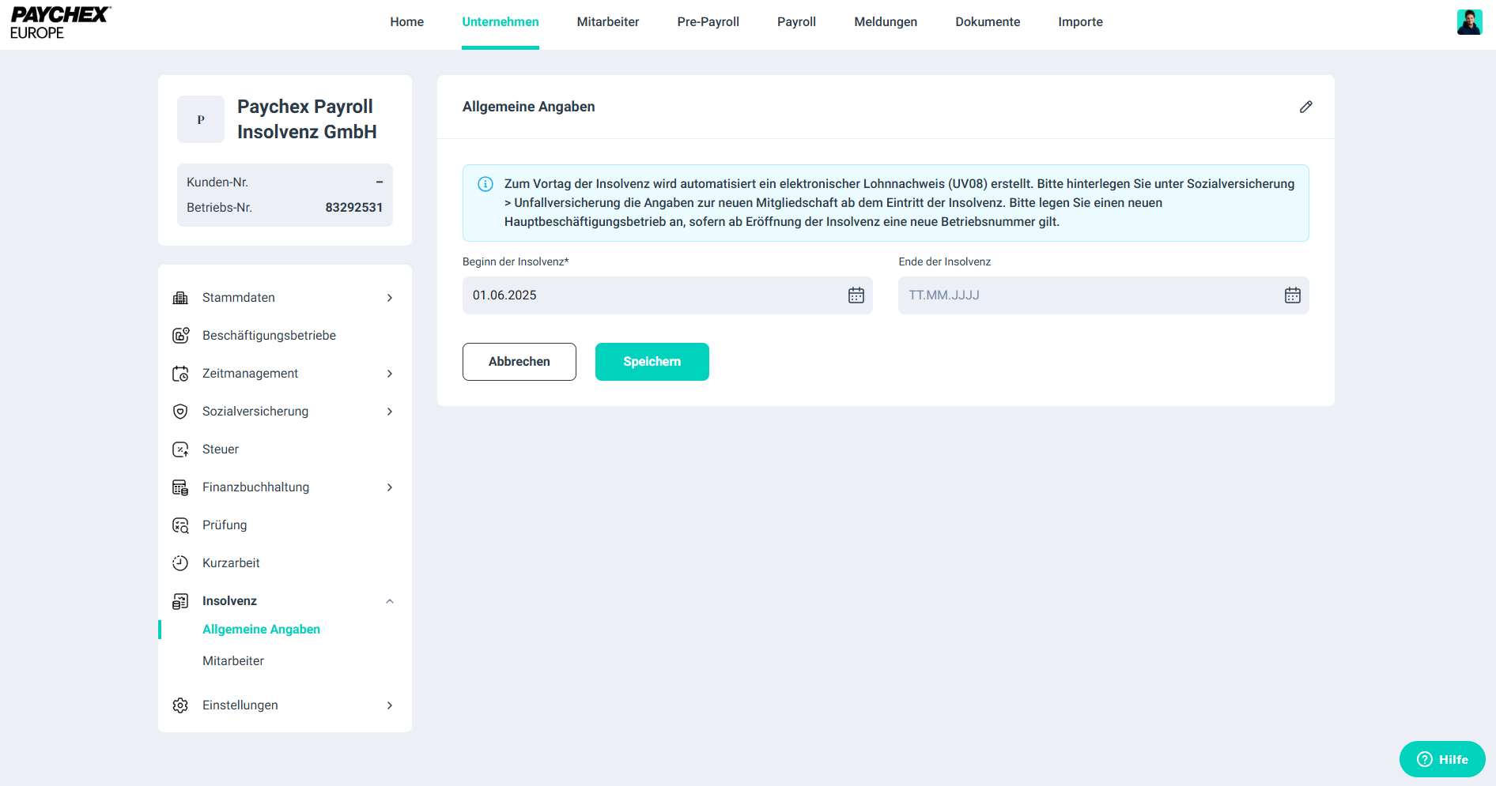Open calendar picker for Beginn der Insolvenz
1496x786 pixels.
click(x=856, y=295)
